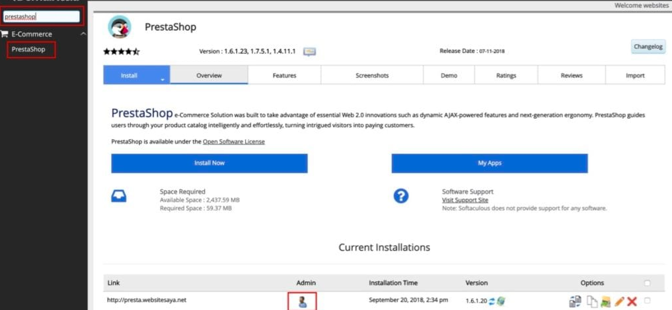Click the red X remove installation icon

coord(632,301)
